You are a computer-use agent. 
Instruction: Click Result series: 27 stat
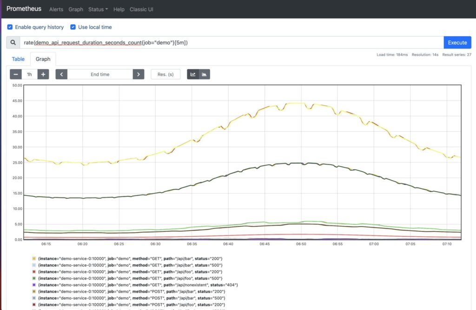pos(456,55)
